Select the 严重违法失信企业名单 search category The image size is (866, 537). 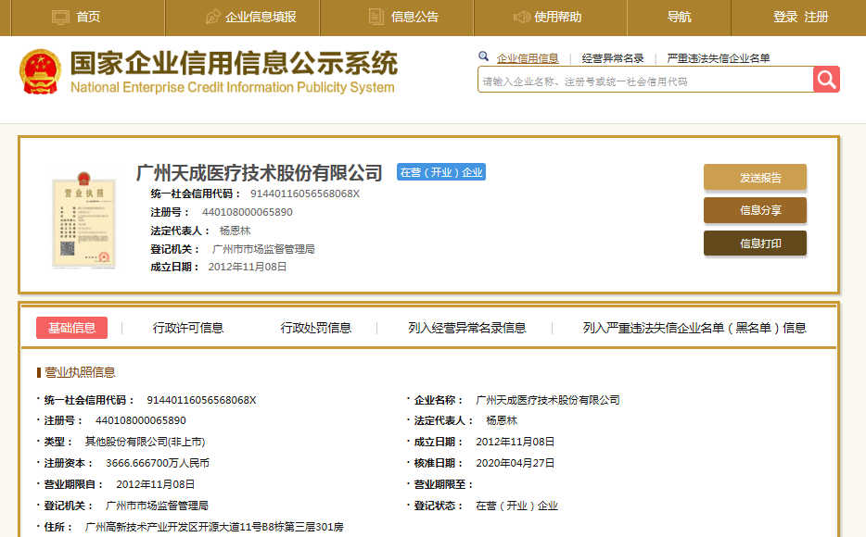tap(718, 58)
